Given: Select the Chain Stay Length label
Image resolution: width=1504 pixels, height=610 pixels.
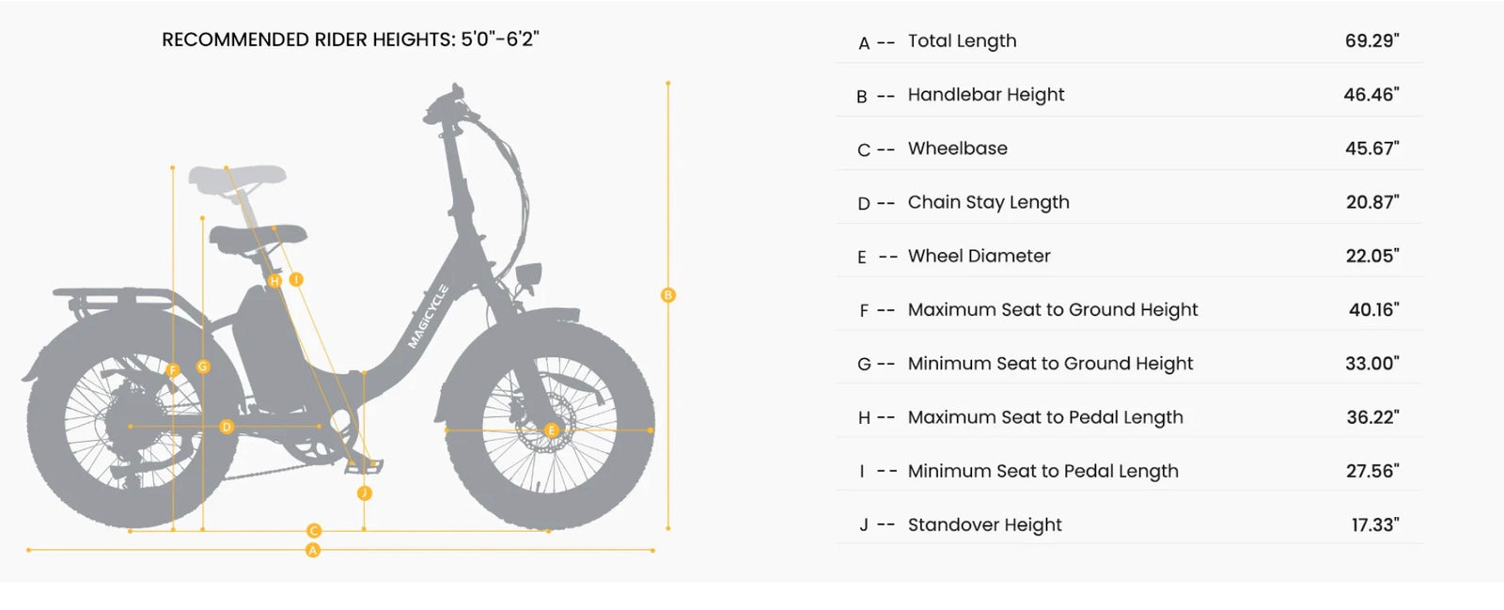Looking at the screenshot, I should pyautogui.click(x=988, y=202).
